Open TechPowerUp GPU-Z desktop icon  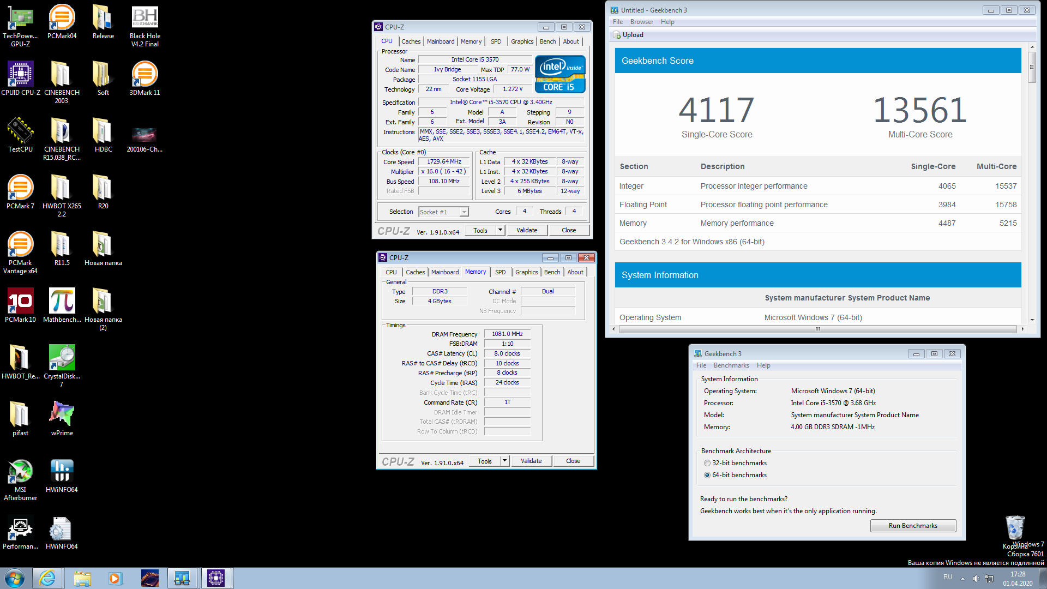(20, 26)
